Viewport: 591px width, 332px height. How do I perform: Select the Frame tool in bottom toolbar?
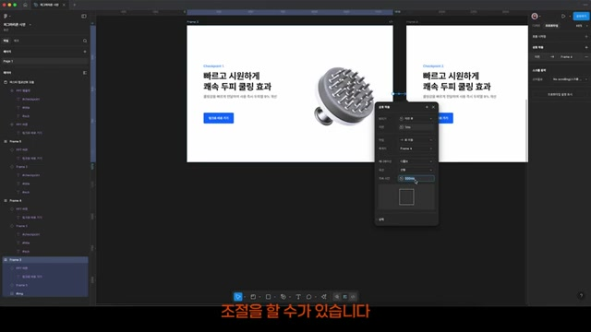click(x=253, y=297)
